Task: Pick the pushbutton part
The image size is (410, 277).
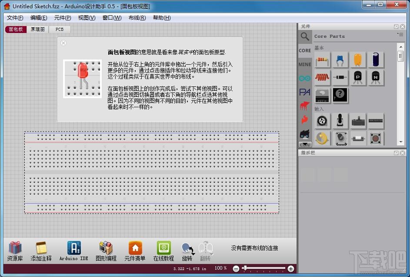Action: point(376,138)
